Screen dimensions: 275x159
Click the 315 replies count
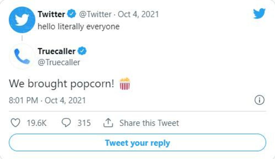84,123
